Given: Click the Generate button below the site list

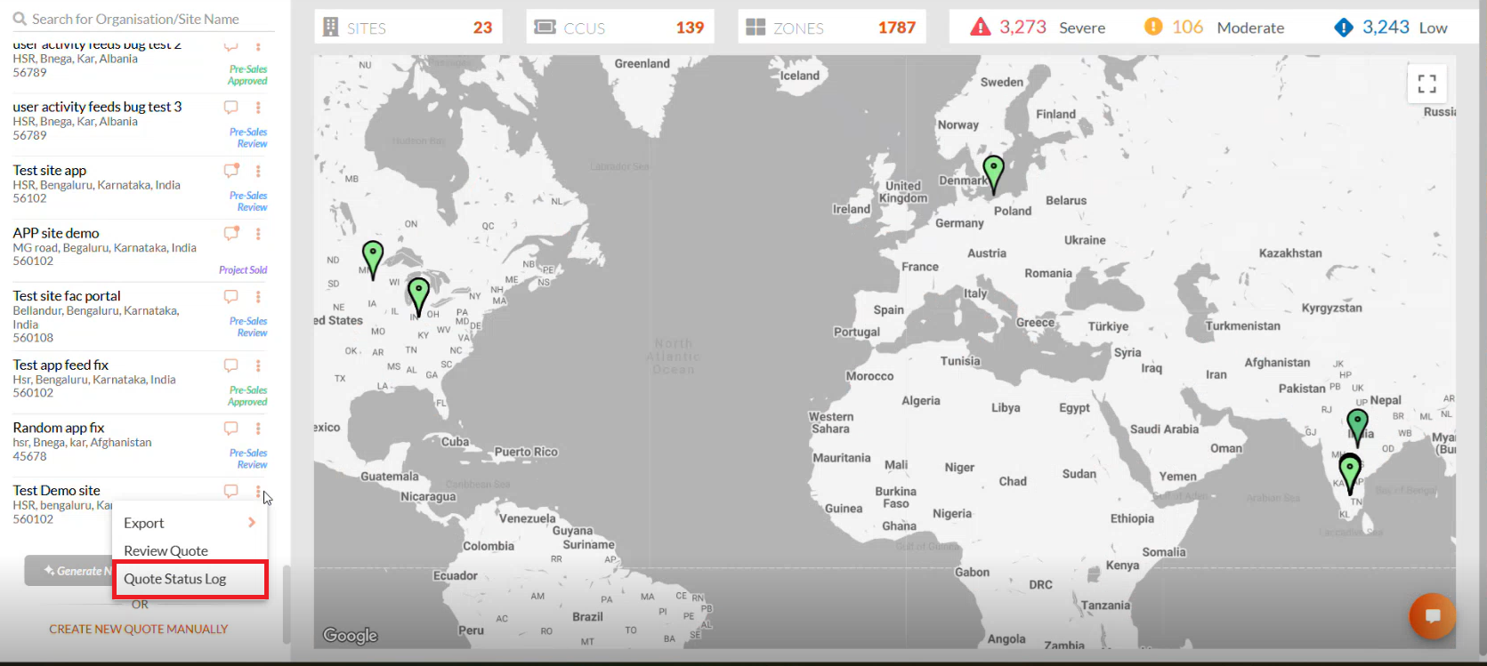Looking at the screenshot, I should click(69, 571).
